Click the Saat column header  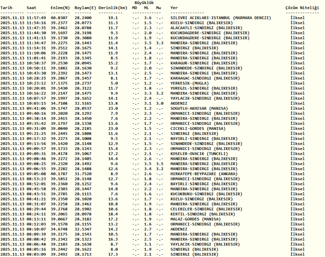[x=32, y=8]
